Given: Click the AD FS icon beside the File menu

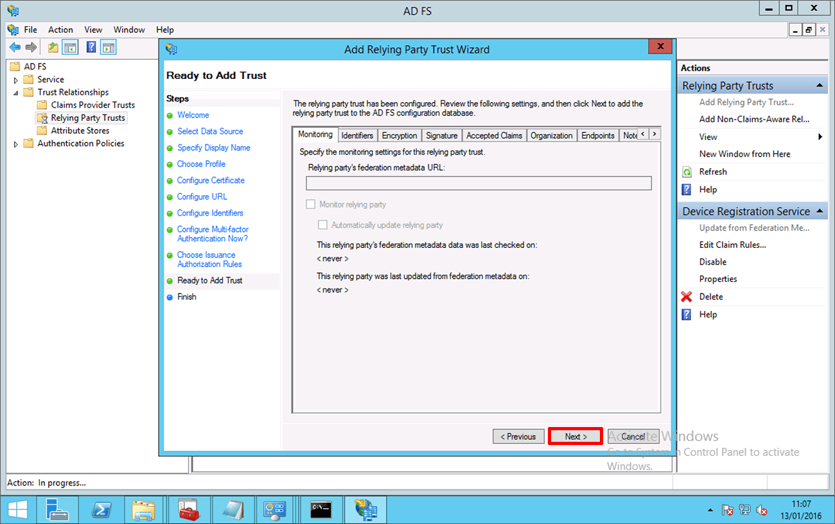Looking at the screenshot, I should pyautogui.click(x=13, y=30).
